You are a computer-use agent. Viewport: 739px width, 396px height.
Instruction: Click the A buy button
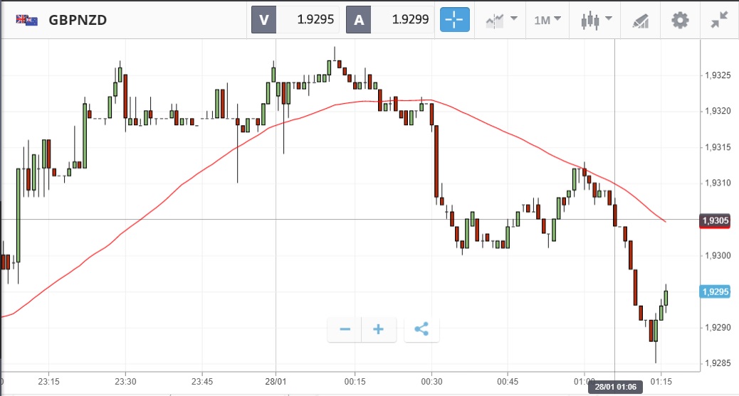[359, 20]
